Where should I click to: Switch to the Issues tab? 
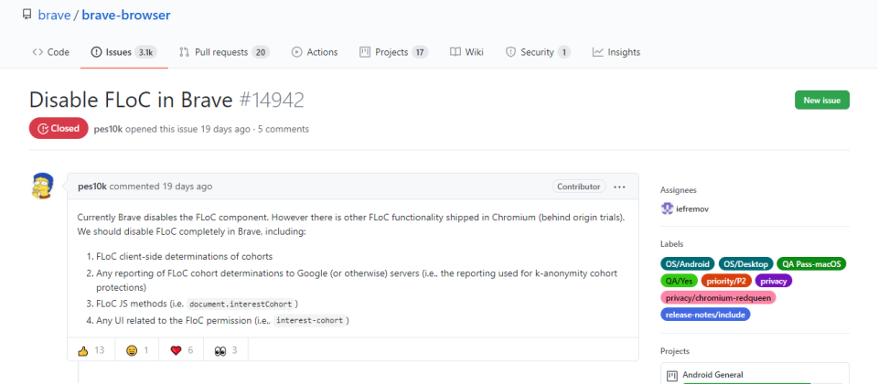tap(124, 52)
